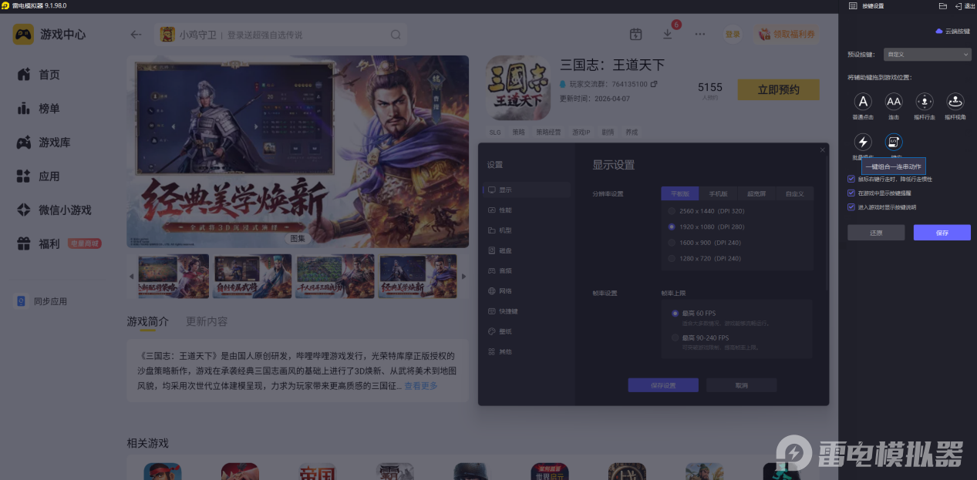Select the 2560 x 1440 resolution option

(x=672, y=211)
